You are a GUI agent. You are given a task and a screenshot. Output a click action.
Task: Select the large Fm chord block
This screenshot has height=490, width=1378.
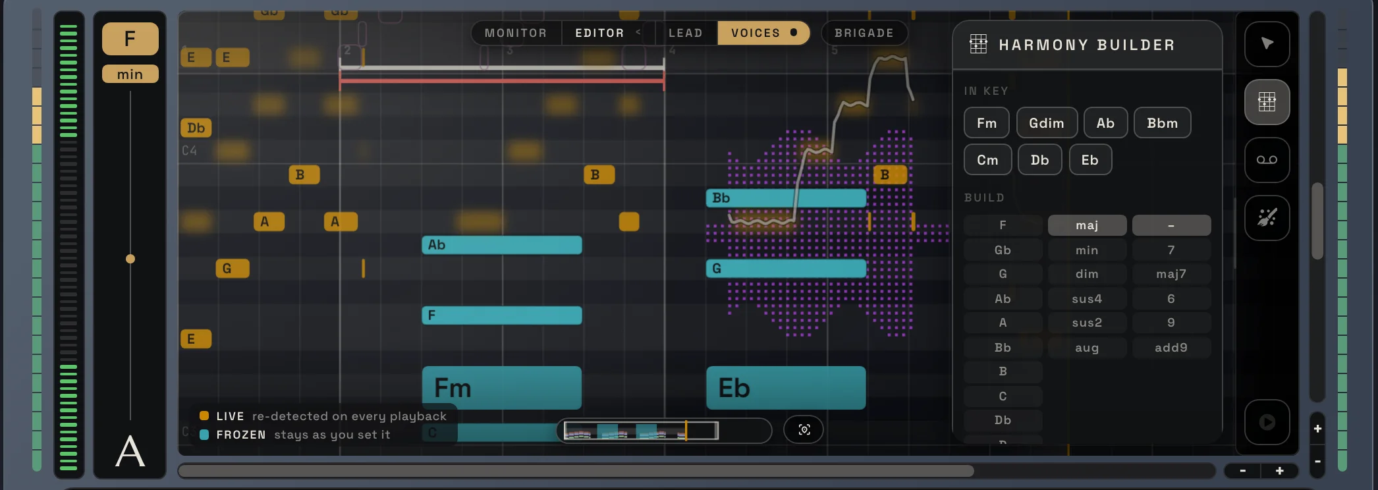(502, 388)
